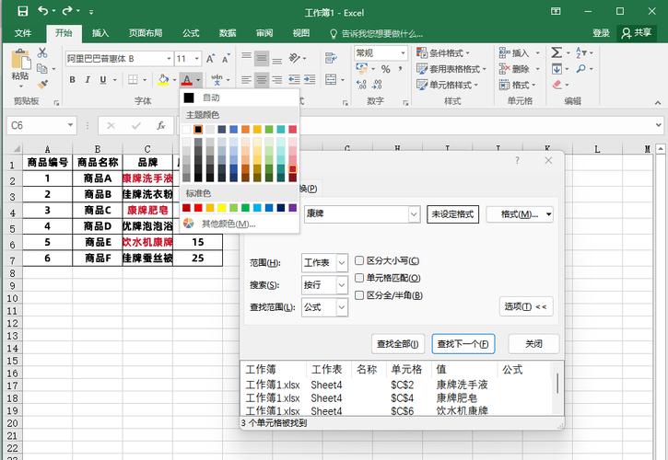Enable the 区分大小写 checkbox

359,260
